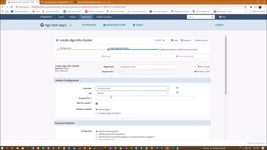Click the Create pipeline button
Image resolution: width=267 pixels, height=150 pixels.
click(x=174, y=40)
